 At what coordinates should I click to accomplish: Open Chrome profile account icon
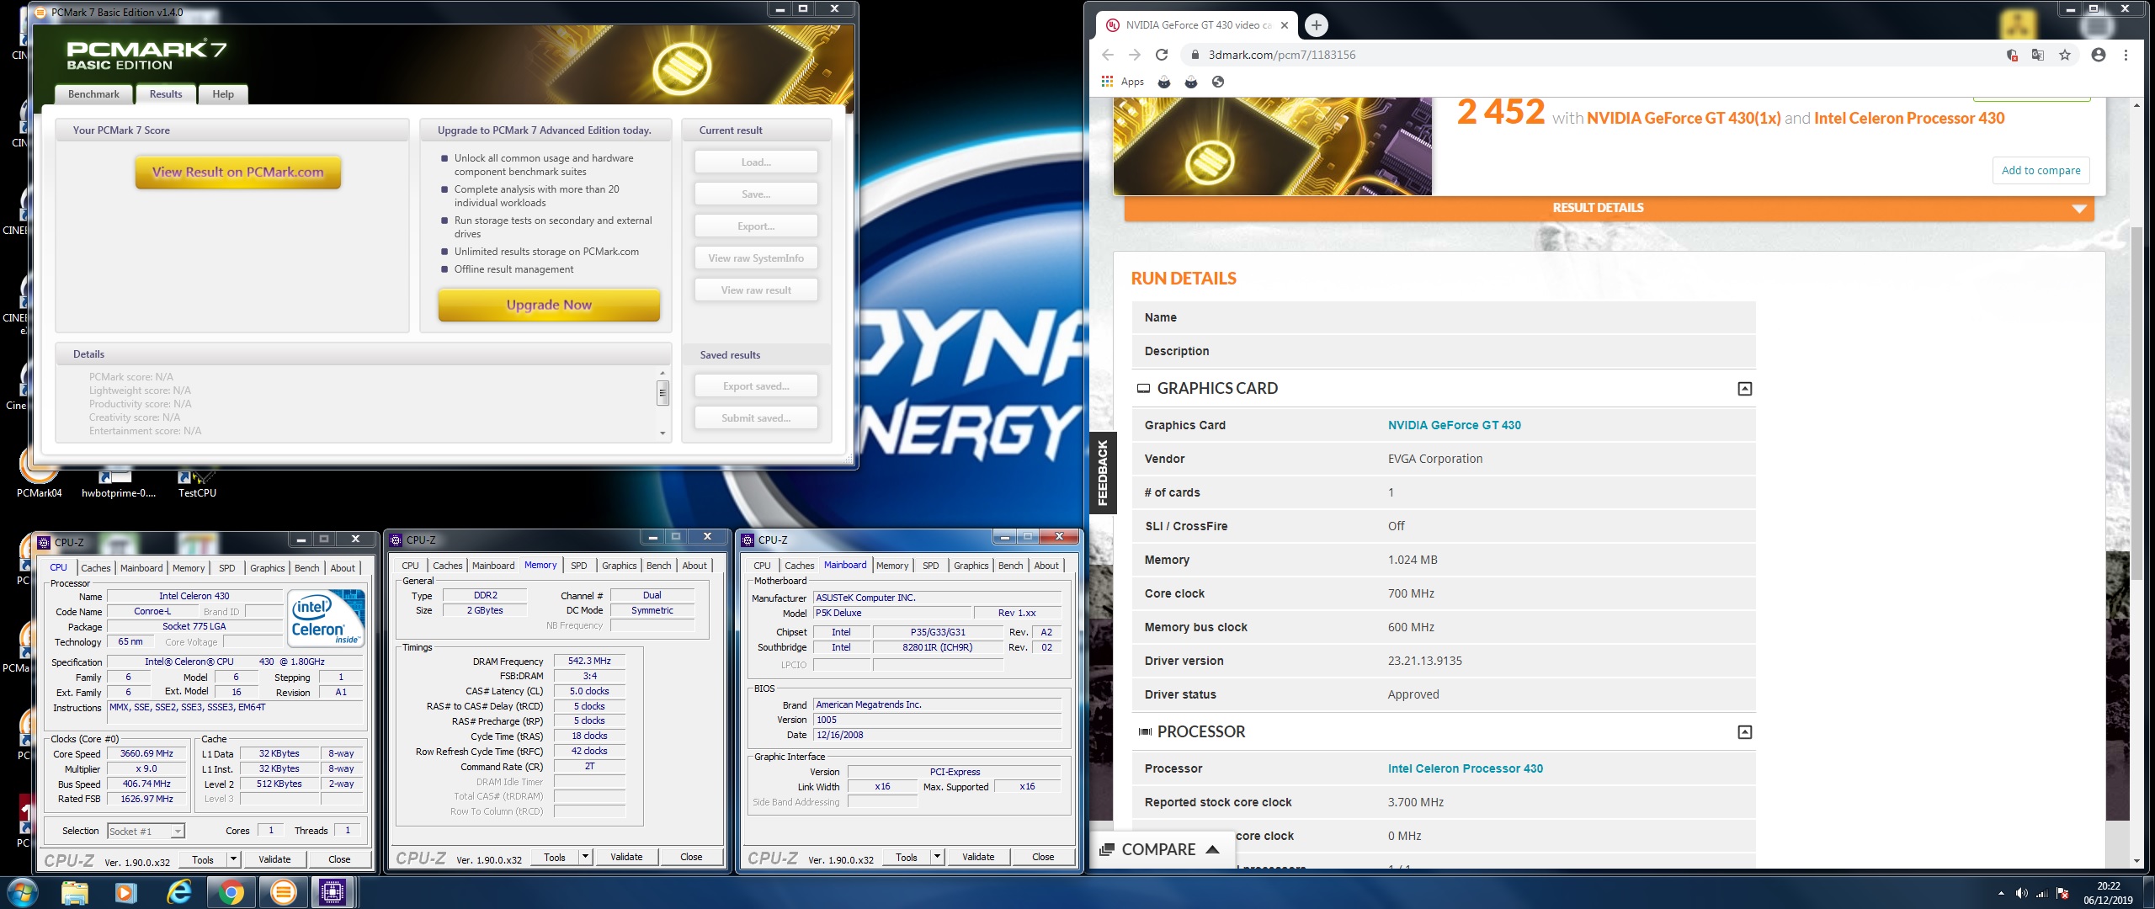[2099, 55]
